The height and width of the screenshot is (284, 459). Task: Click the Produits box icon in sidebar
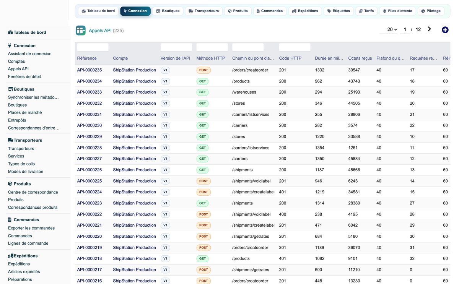coord(10,184)
